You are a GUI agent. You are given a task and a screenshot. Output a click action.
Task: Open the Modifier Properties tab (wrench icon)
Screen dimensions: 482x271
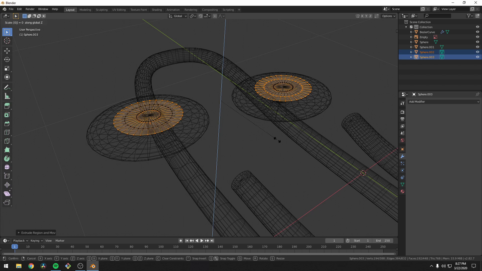pyautogui.click(x=402, y=156)
